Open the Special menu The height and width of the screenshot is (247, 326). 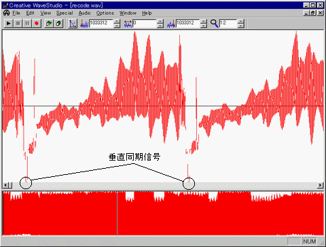coord(65,13)
